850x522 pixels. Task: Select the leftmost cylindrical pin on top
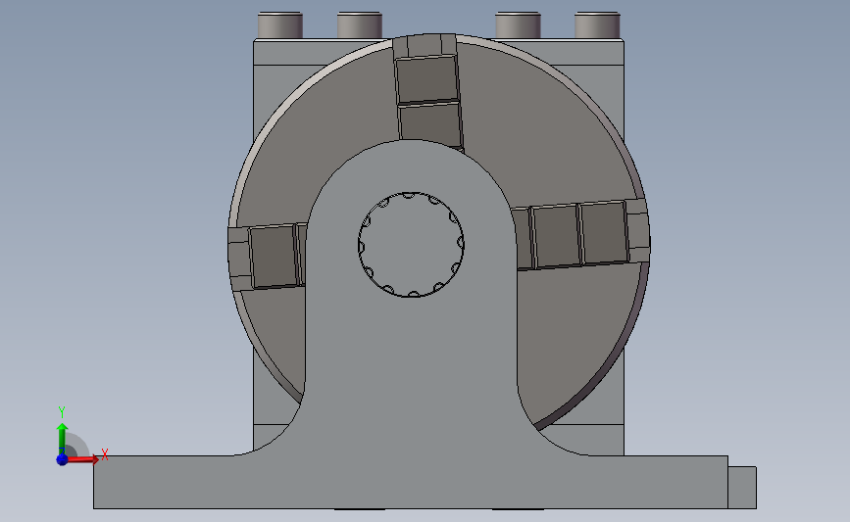(x=279, y=24)
